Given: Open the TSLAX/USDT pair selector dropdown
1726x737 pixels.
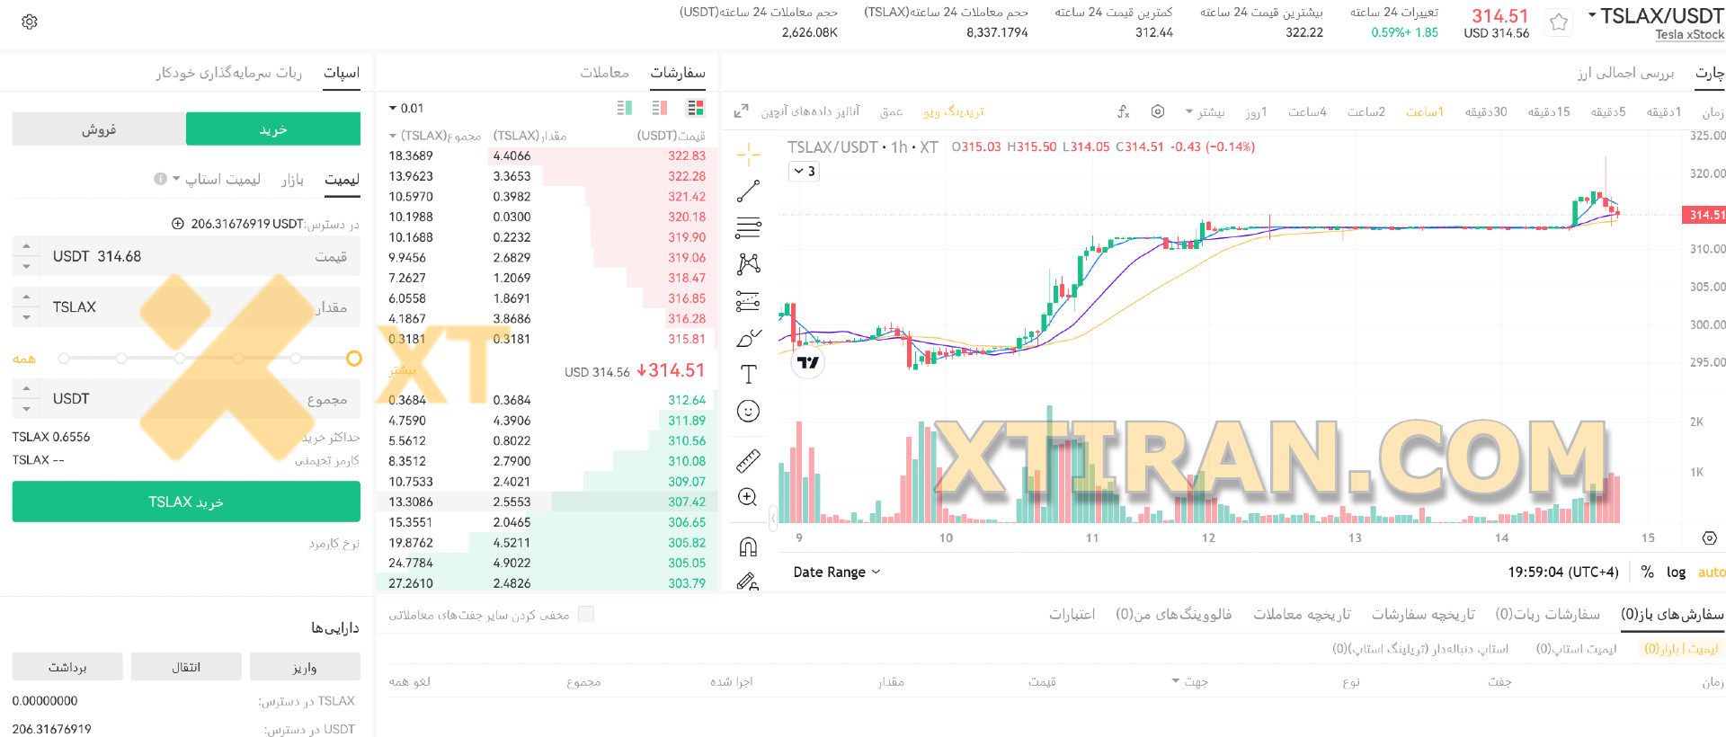Looking at the screenshot, I should click(x=1592, y=15).
